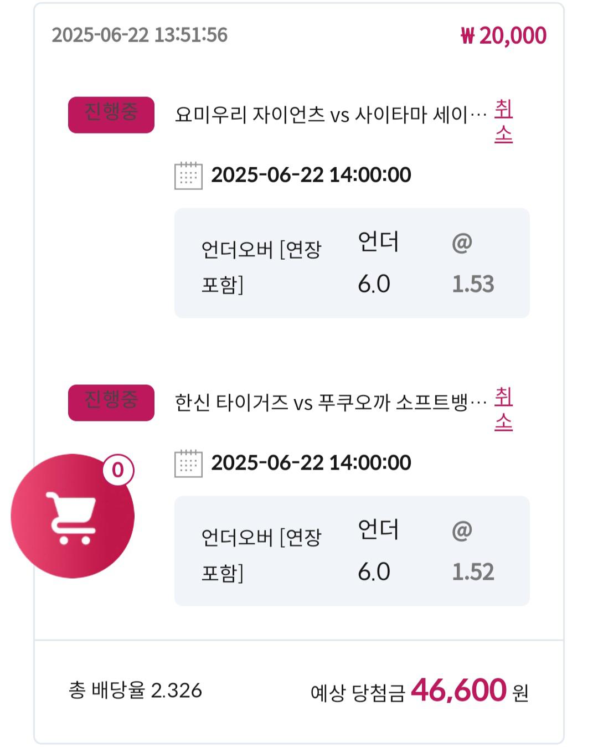Click second match's 언더오버 [연장 포함] label
The width and height of the screenshot is (598, 747).
[x=261, y=555]
